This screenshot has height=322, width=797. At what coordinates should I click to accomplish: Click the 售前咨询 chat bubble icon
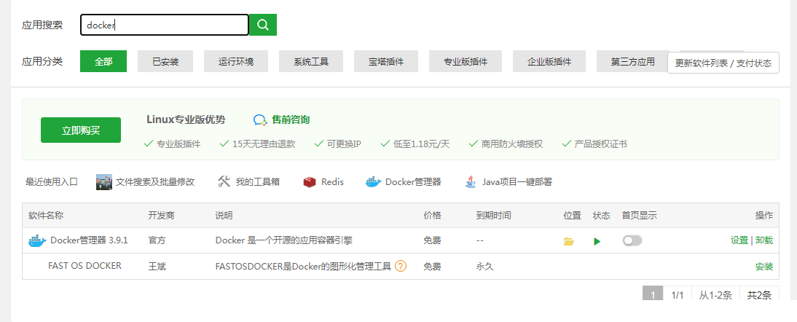click(x=260, y=120)
